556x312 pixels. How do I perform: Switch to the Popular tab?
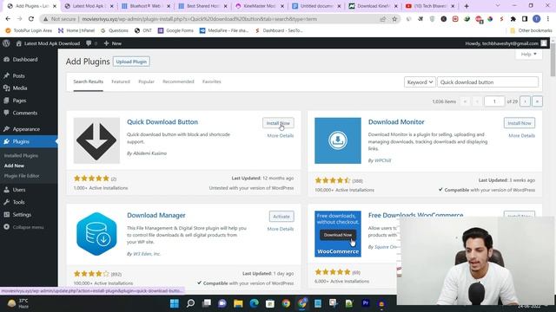tap(146, 81)
